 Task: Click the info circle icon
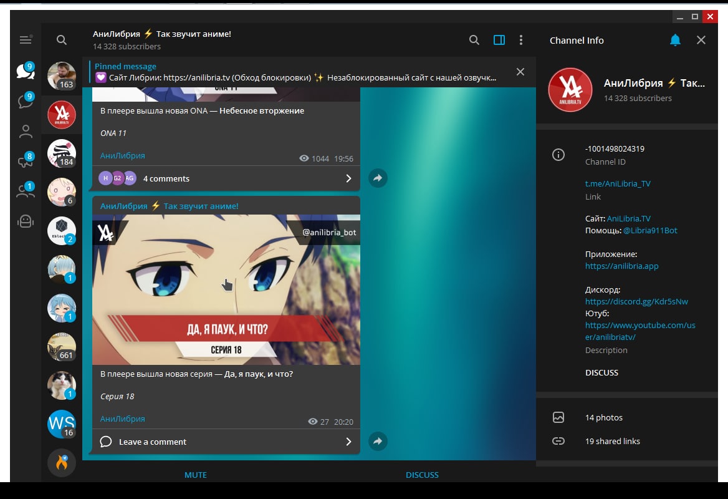click(x=558, y=155)
